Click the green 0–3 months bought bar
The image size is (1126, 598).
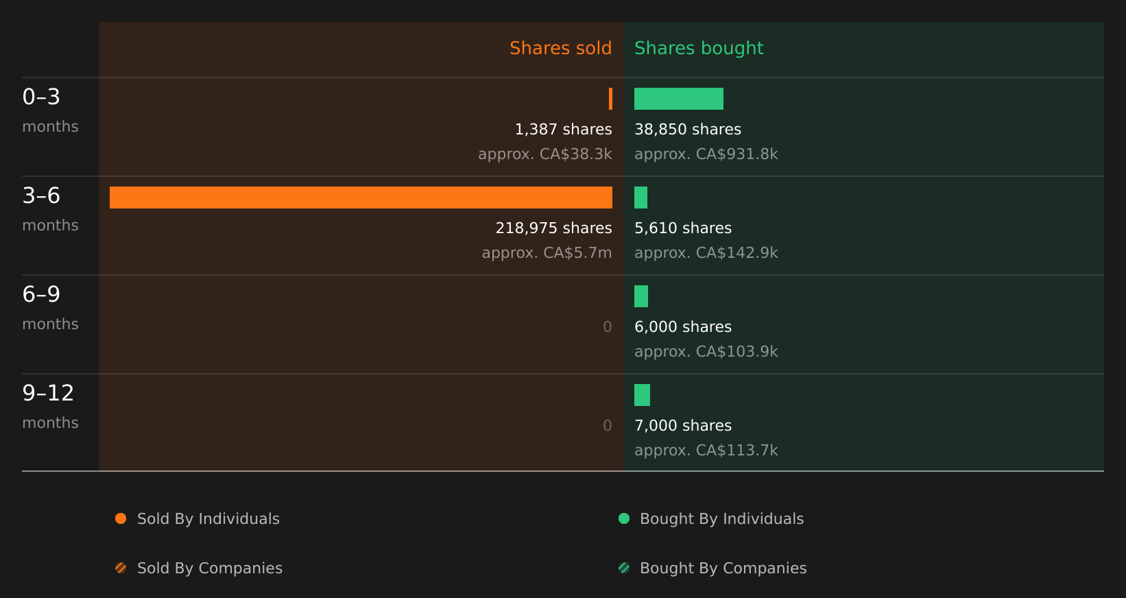coord(679,99)
